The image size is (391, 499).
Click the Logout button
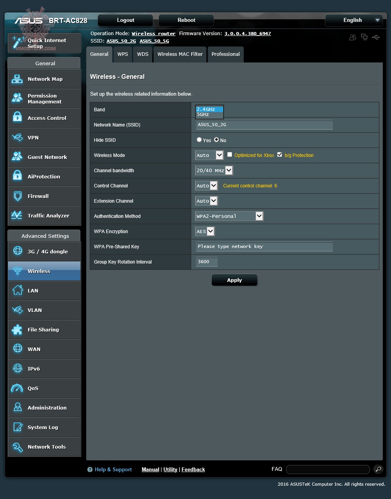(x=126, y=20)
